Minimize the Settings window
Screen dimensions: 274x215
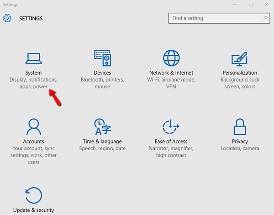(235, 5)
